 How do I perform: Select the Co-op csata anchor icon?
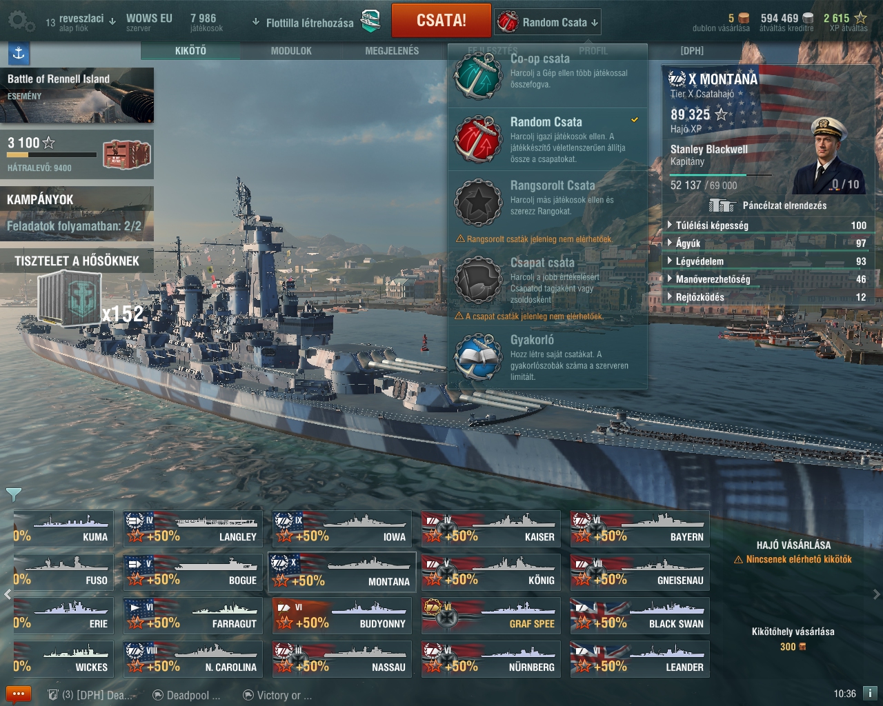[477, 75]
